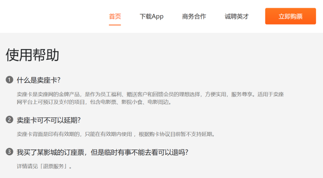Click the number 2 circle icon
323x178 pixels.
[x=9, y=120]
